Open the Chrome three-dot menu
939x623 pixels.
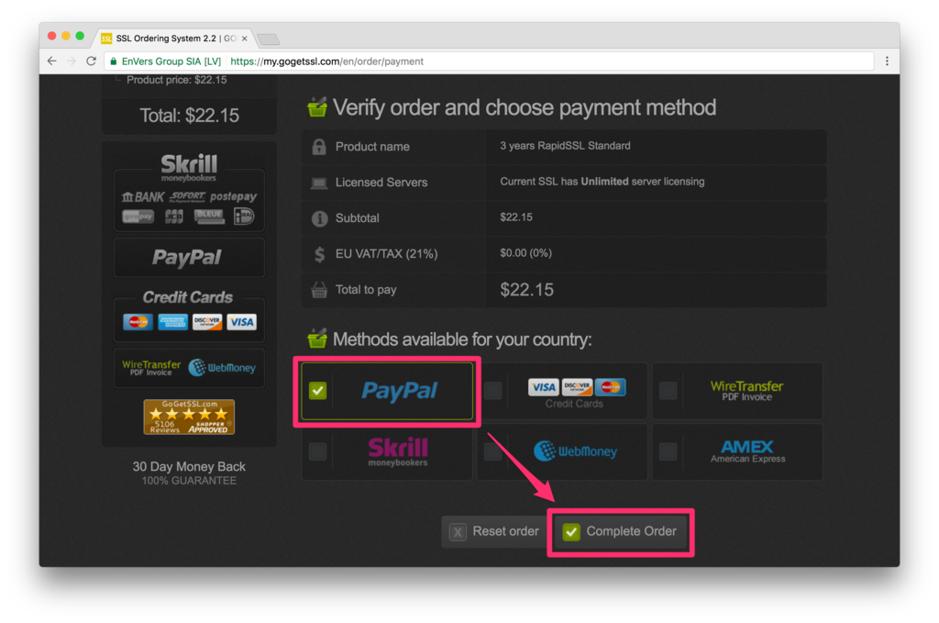tap(887, 61)
